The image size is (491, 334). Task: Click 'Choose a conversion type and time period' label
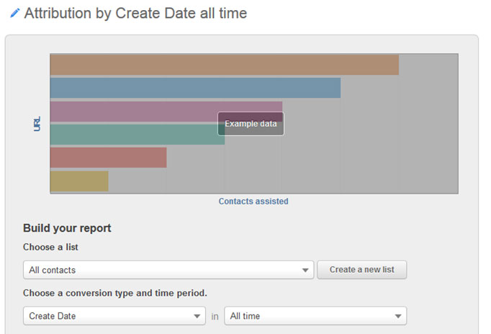pyautogui.click(x=115, y=294)
